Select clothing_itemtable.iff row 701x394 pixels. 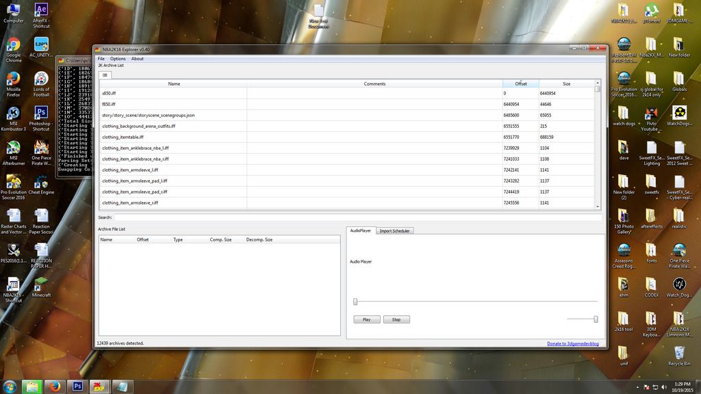(x=347, y=137)
